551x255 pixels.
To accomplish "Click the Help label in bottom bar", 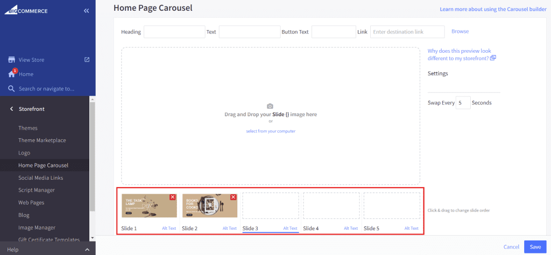I will [x=13, y=250].
